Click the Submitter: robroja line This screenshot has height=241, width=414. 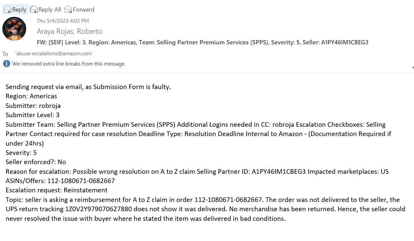(x=33, y=106)
